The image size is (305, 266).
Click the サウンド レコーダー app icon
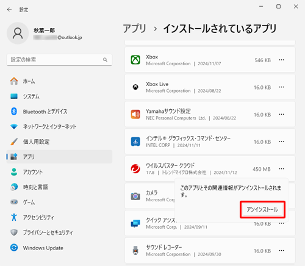(135, 251)
